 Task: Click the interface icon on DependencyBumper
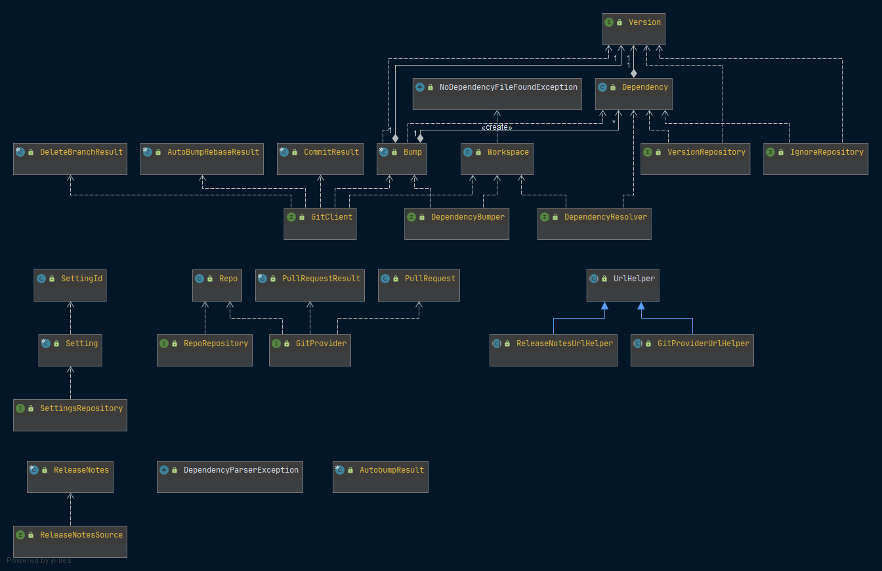pyautogui.click(x=411, y=217)
